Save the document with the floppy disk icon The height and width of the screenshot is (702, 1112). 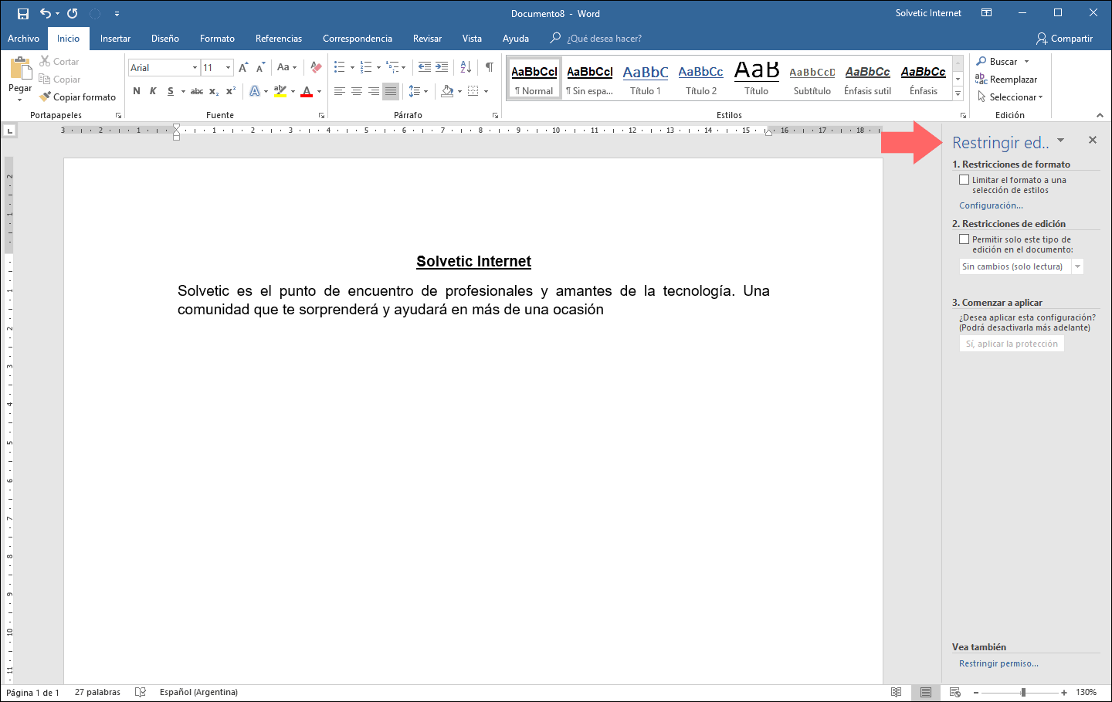pos(23,13)
